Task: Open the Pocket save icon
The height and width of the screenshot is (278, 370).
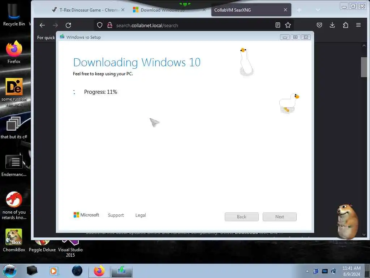Action: point(319,25)
